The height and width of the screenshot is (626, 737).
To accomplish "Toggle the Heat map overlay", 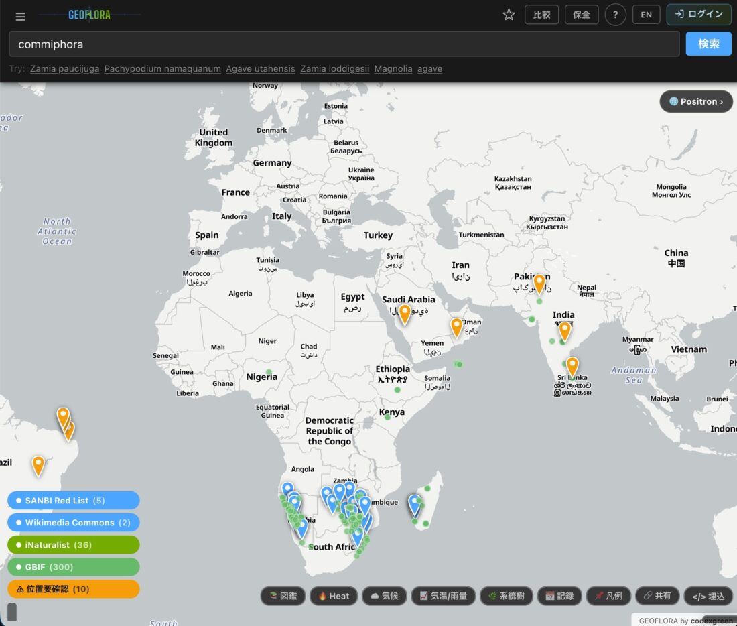I will coord(333,596).
